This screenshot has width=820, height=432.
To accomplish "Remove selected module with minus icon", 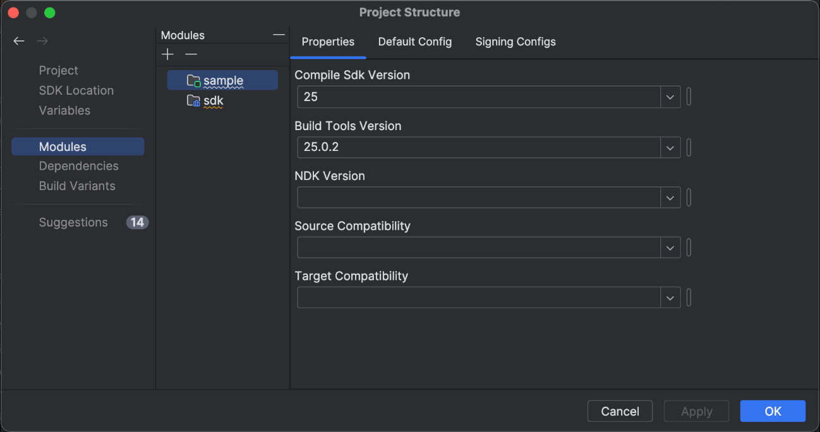I will pos(191,55).
